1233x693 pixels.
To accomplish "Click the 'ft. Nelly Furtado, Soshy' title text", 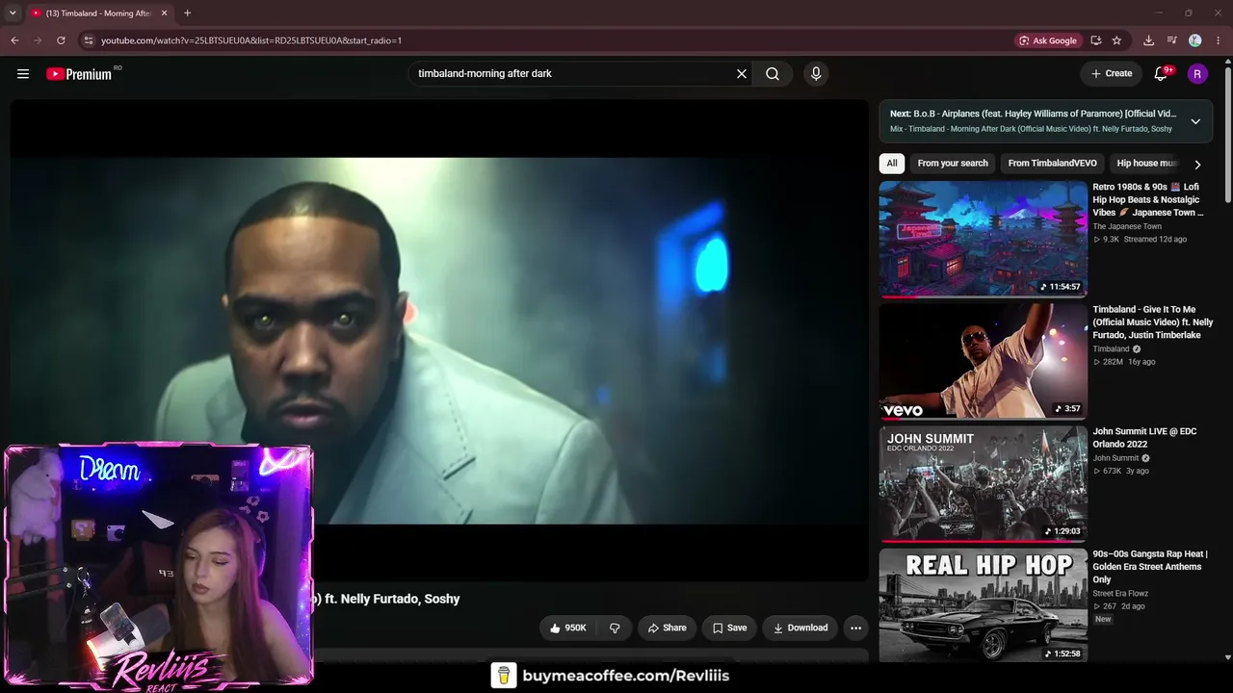I will [x=392, y=599].
